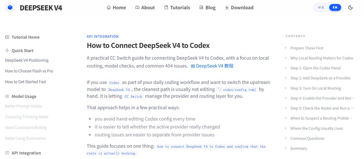Viewport: 364px width, 159px height.
Task: Switch language to 中文
Action: tap(321, 8)
